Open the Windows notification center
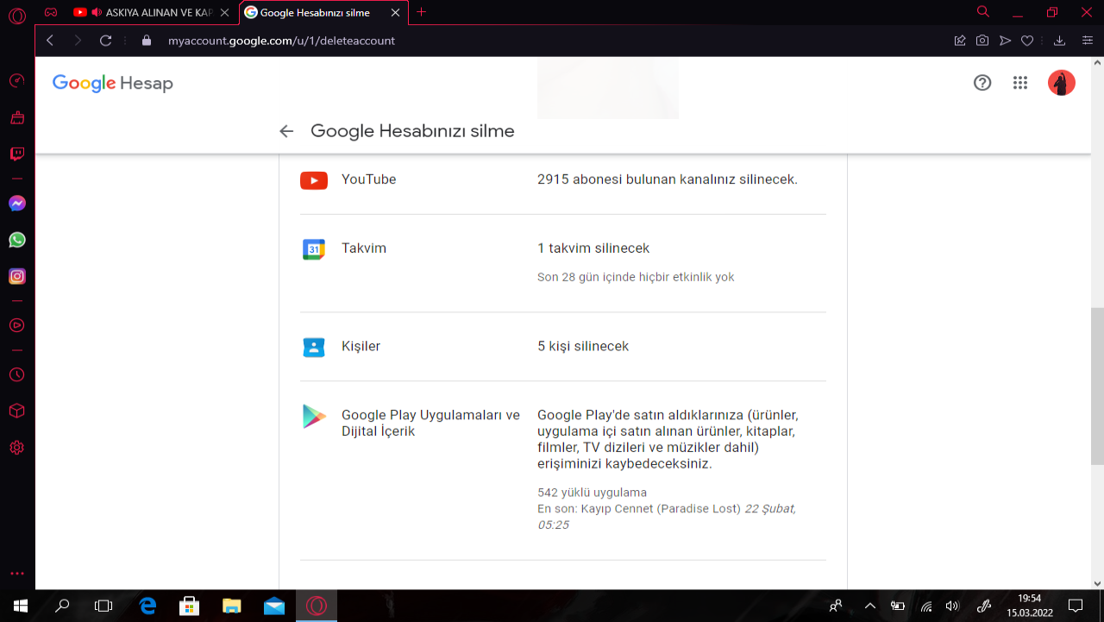The image size is (1104, 622). 1076,606
